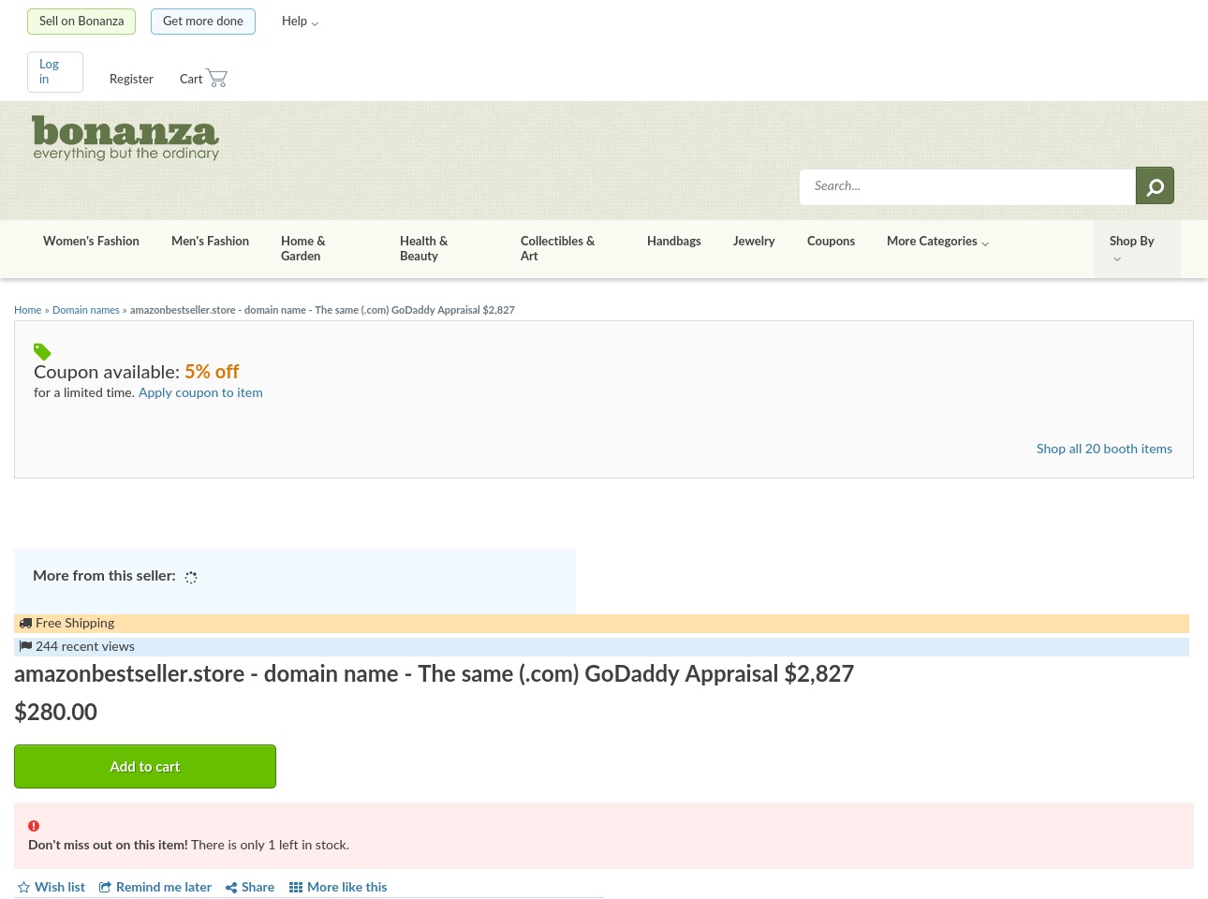
Task: Click Get more done button
Action: pyautogui.click(x=203, y=22)
